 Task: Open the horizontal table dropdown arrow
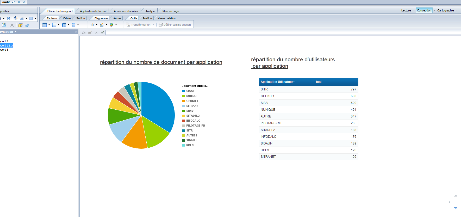tap(59, 25)
